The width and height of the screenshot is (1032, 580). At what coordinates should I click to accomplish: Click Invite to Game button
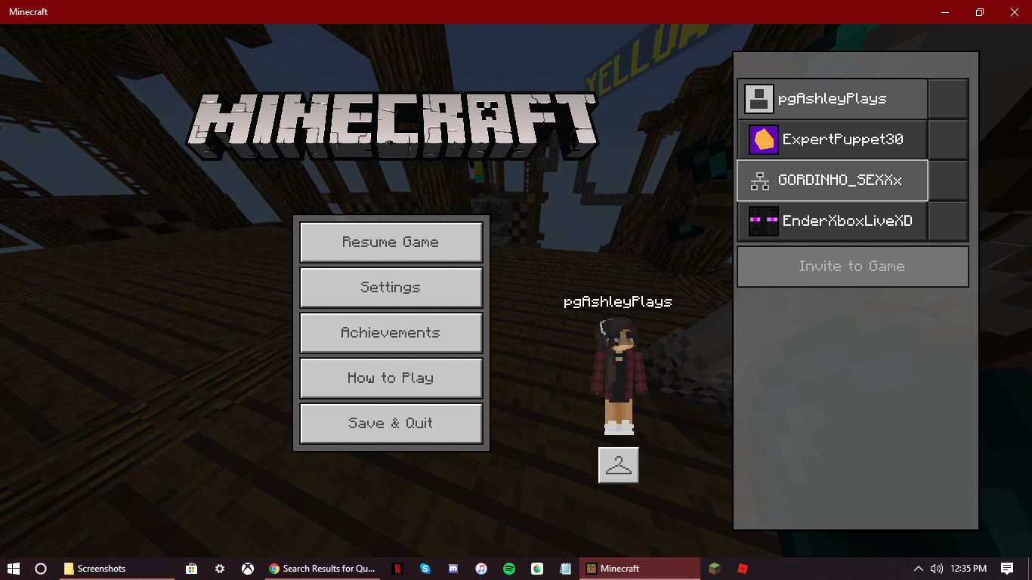(x=853, y=267)
